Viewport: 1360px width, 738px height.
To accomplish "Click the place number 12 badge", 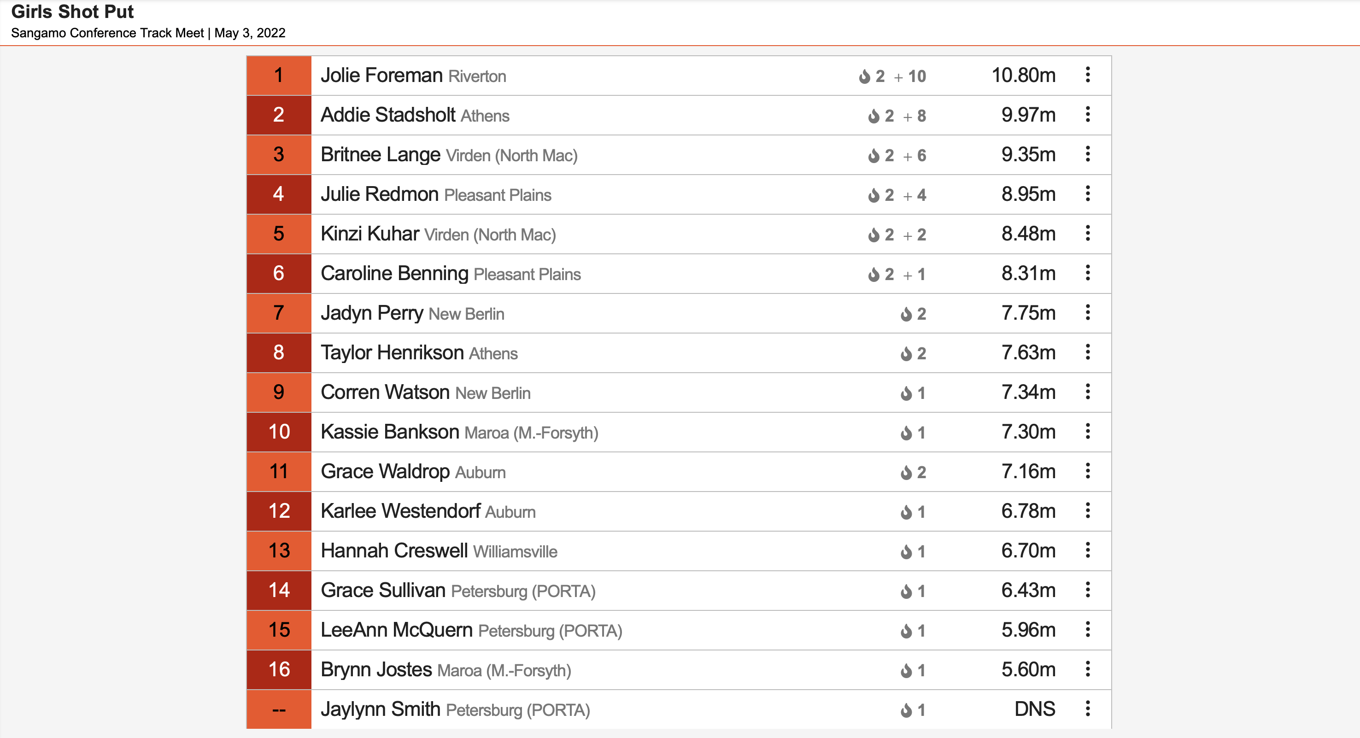I will [x=279, y=511].
